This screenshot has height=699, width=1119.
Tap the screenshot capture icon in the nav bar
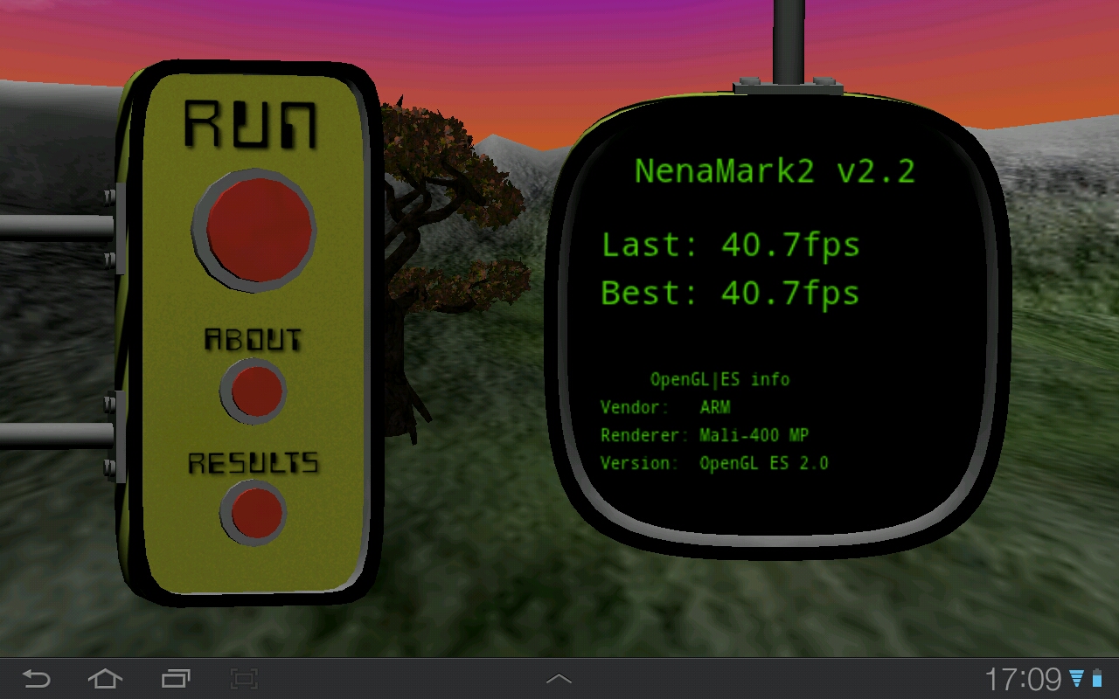pos(244,679)
